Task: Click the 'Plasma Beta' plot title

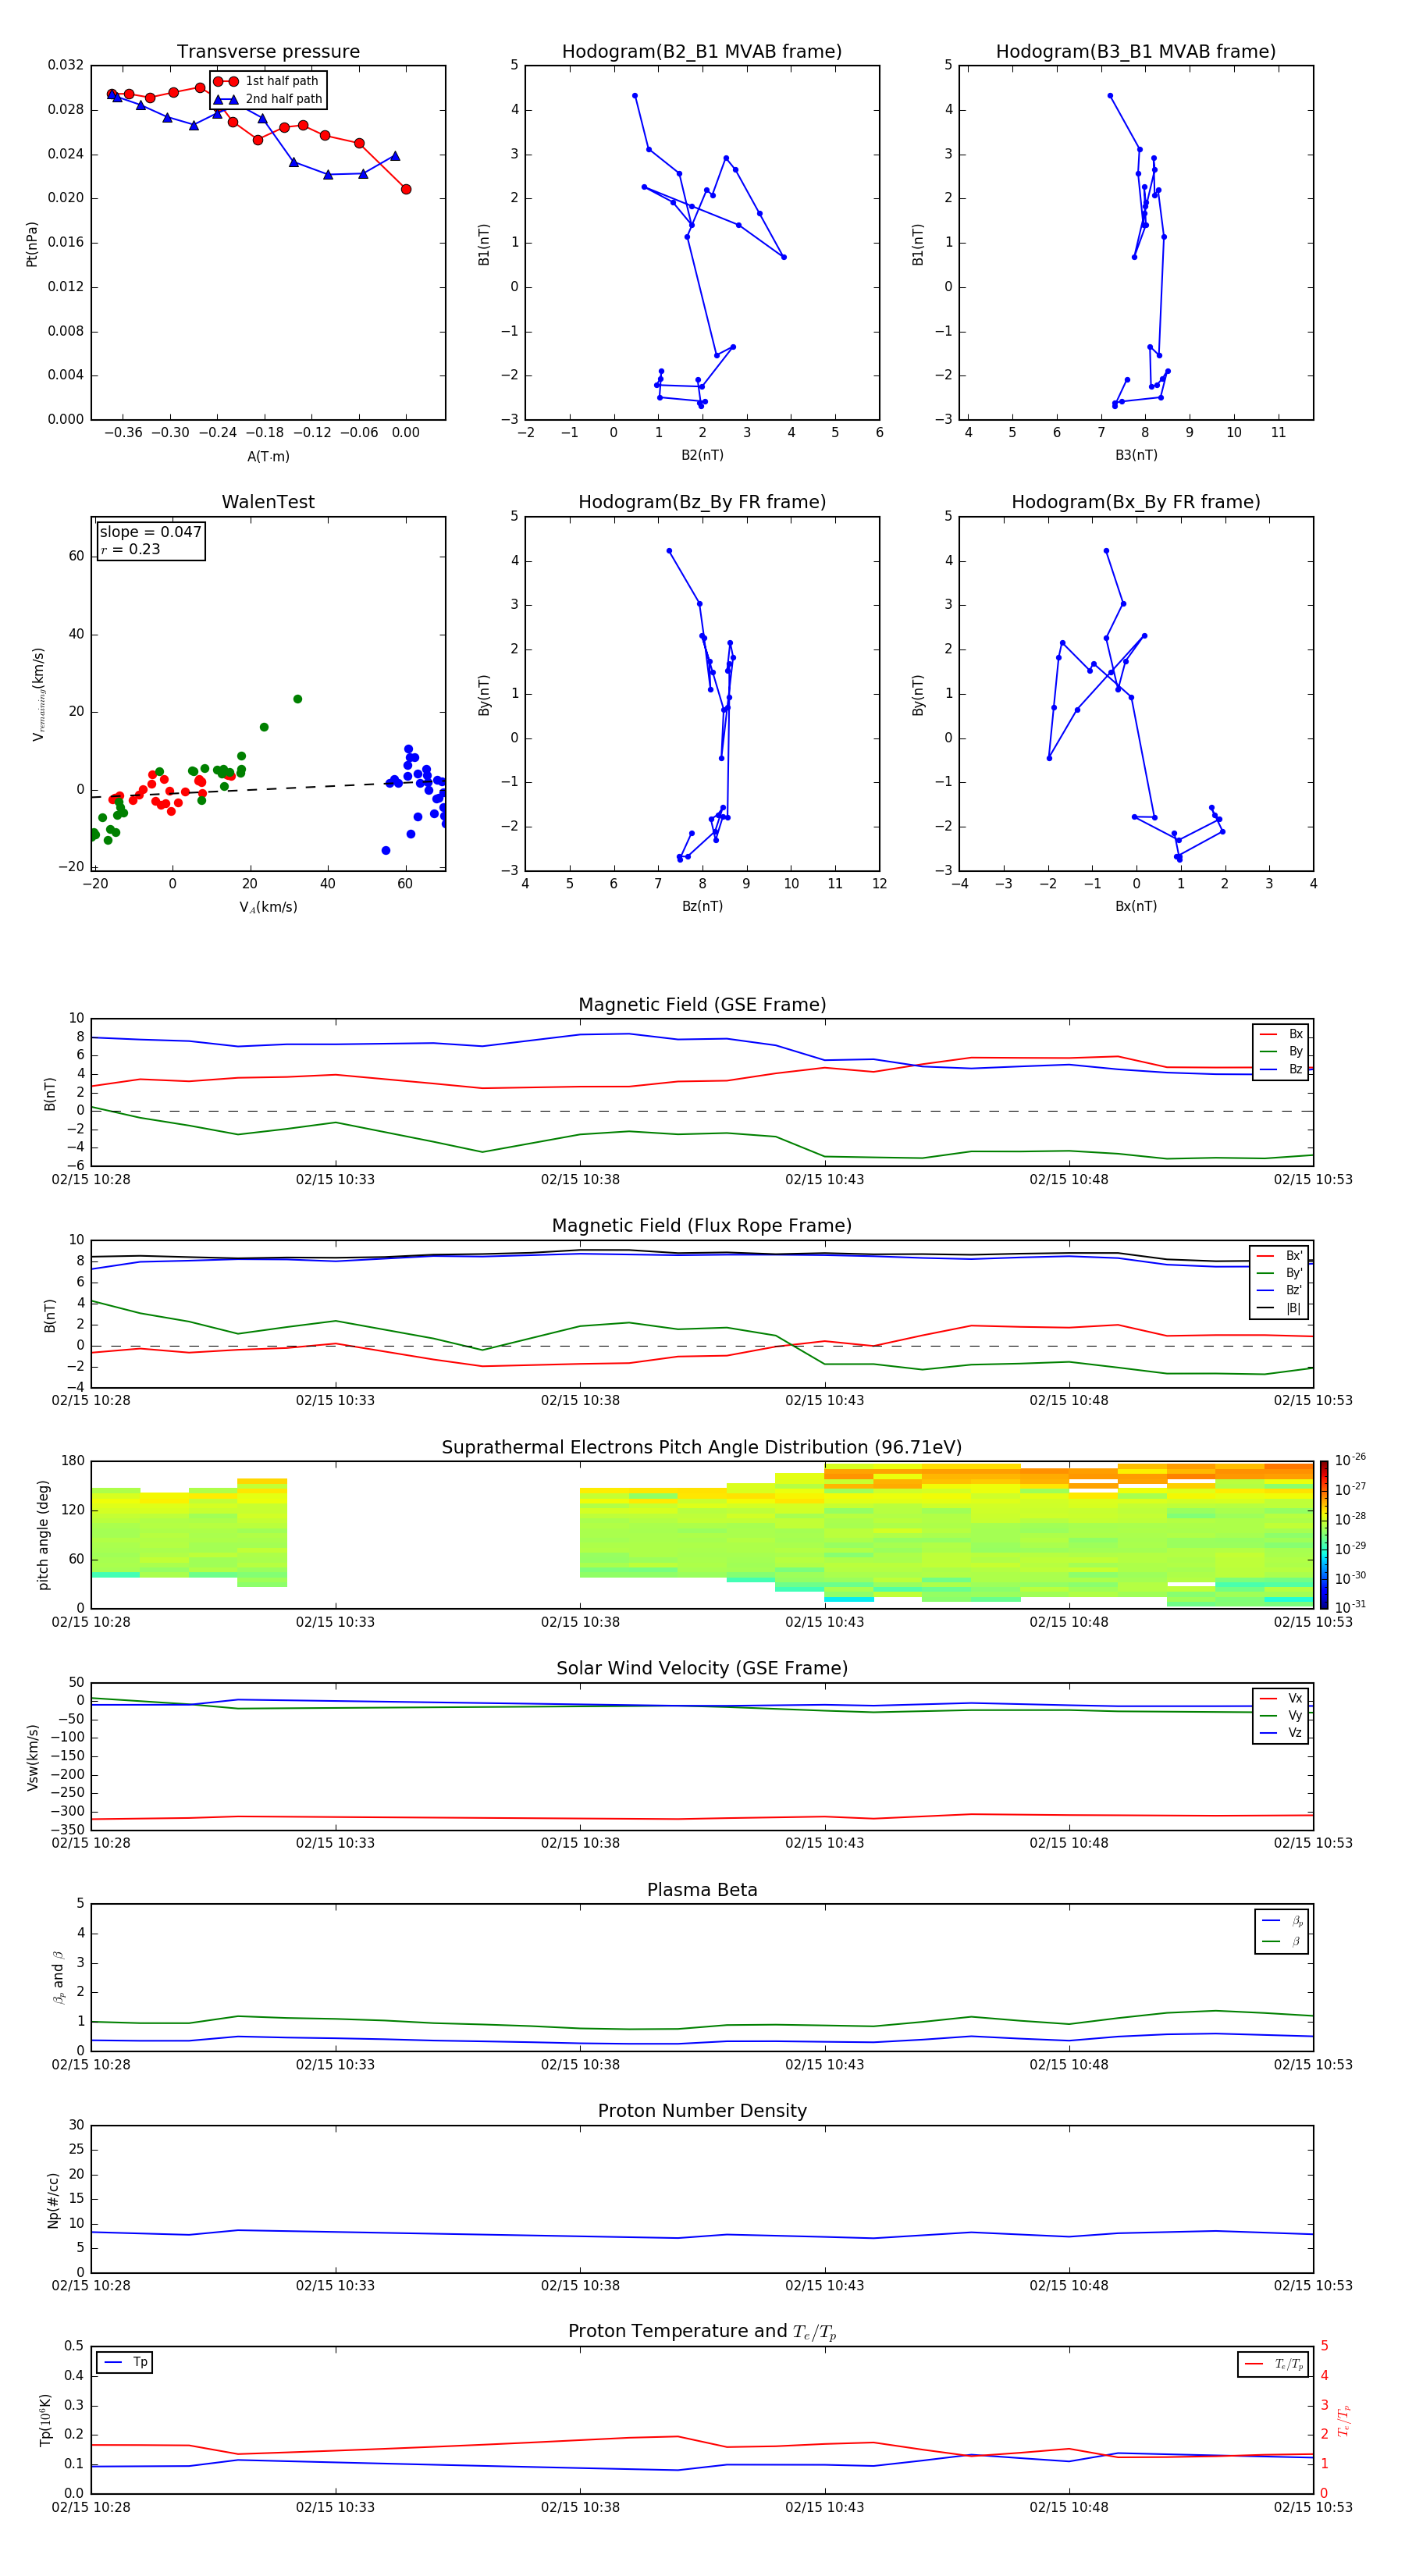Action: pyautogui.click(x=702, y=1891)
